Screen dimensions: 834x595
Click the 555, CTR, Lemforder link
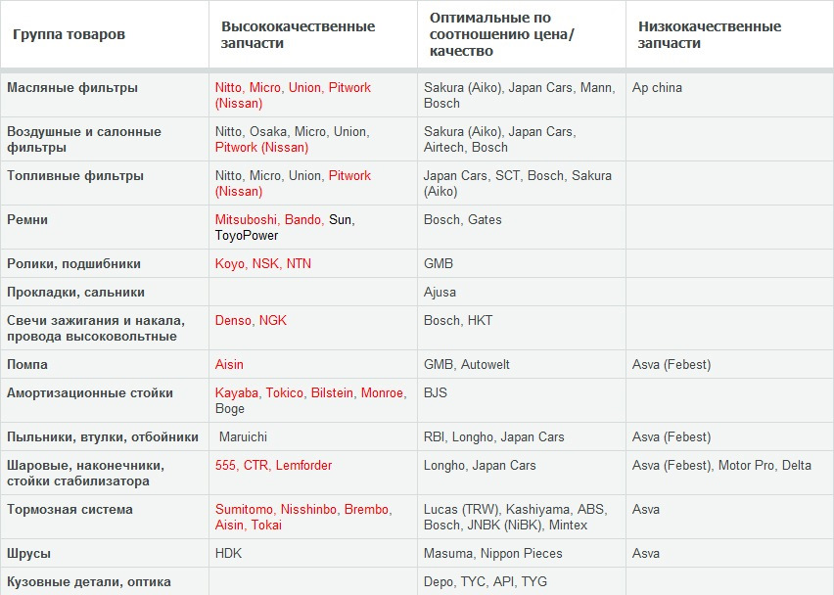point(273,465)
